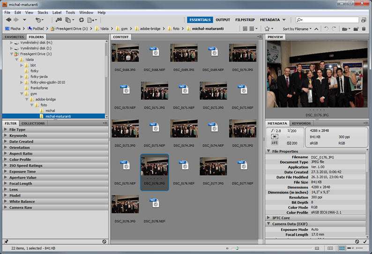The height and width of the screenshot is (254, 372).
Task: Expand the ISO Speed Ratings filter
Action: coord(26,166)
